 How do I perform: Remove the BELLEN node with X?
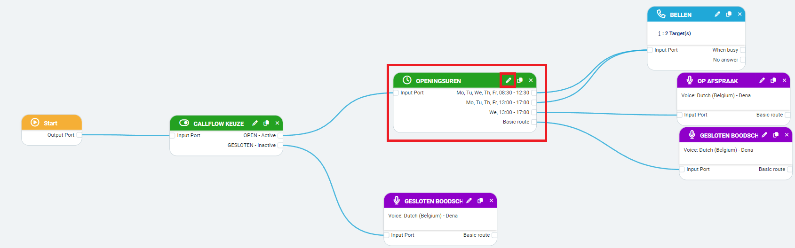[x=740, y=14]
